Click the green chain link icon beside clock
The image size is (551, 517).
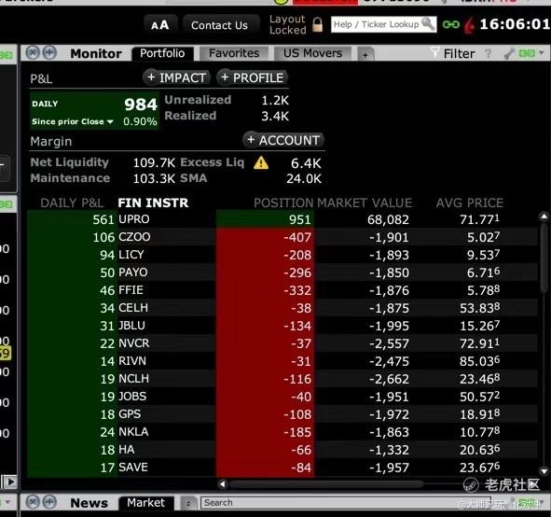pos(450,24)
